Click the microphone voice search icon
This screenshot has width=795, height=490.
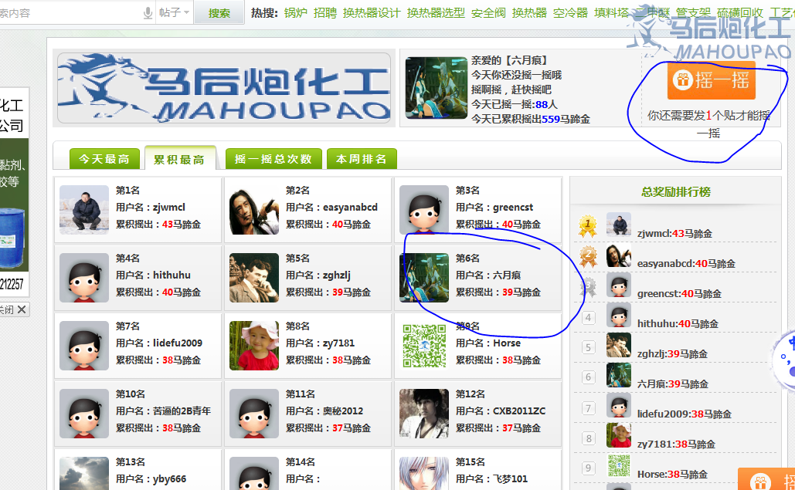[x=148, y=12]
